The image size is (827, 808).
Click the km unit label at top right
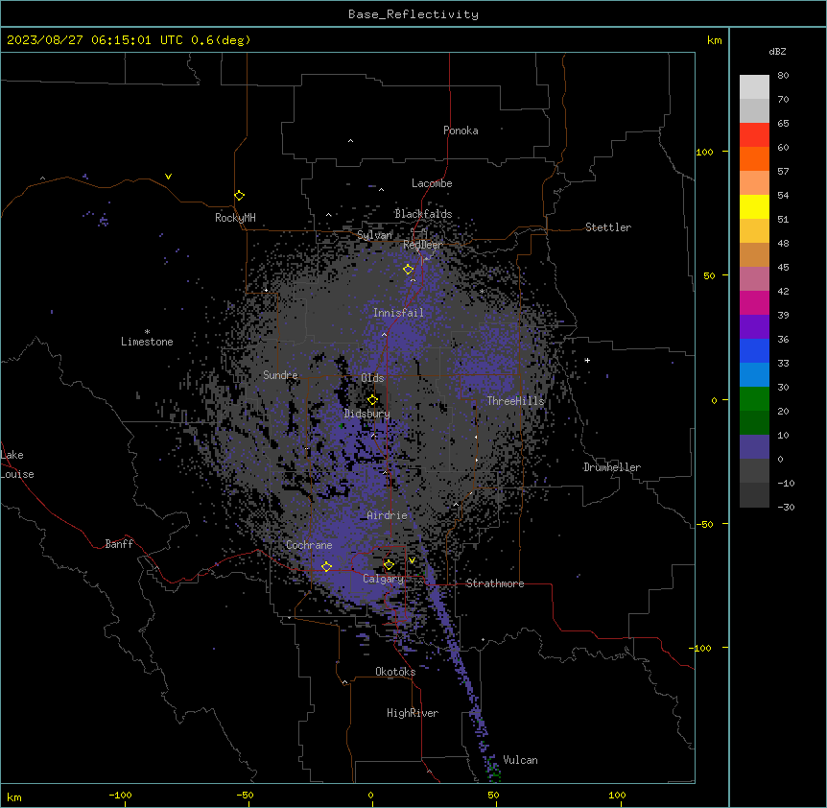point(715,40)
